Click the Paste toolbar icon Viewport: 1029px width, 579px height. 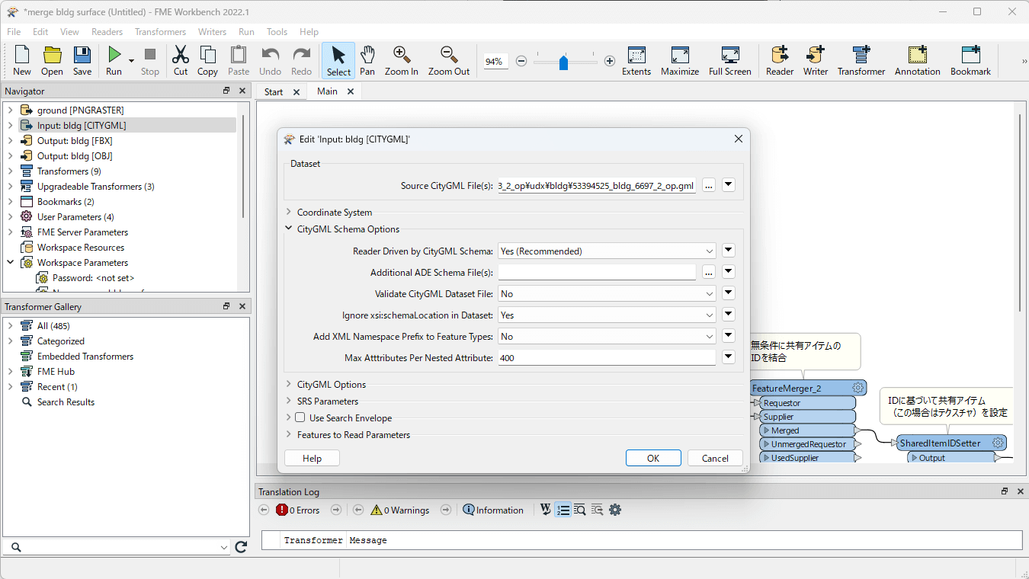coord(239,55)
